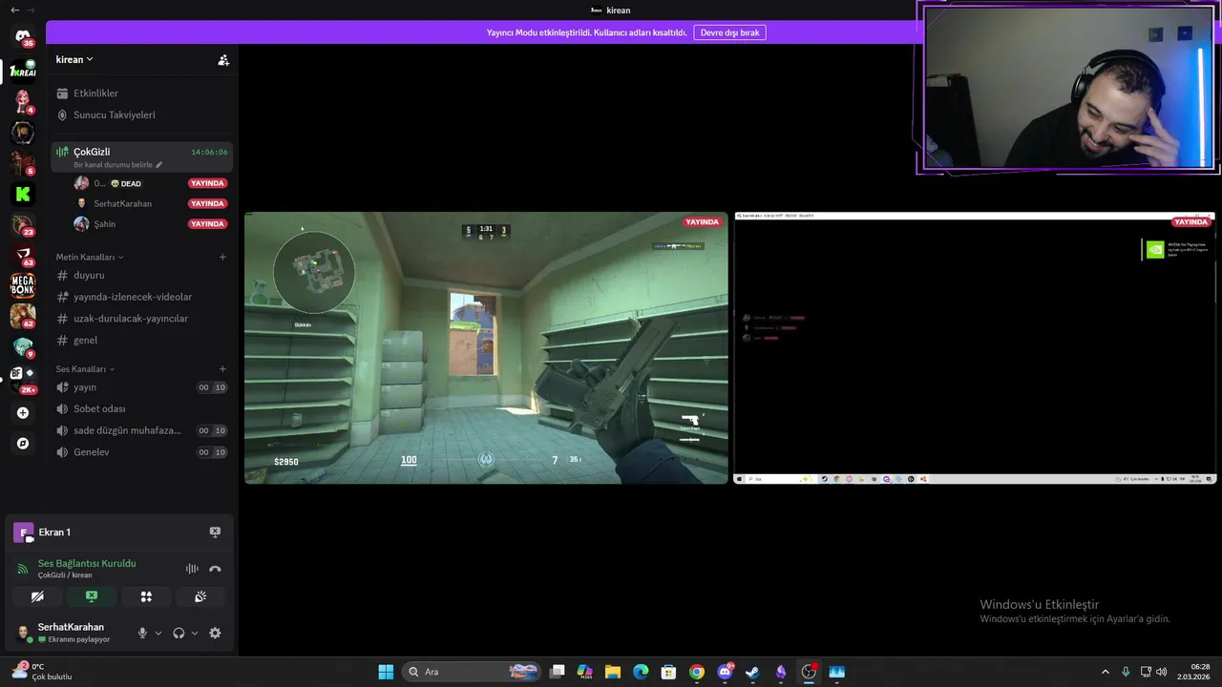Click the taskbar search box Ara
Viewport: 1222px width, 687px height.
coord(472,672)
